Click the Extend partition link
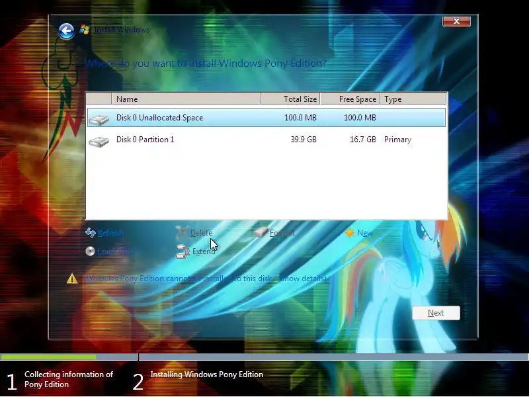The height and width of the screenshot is (397, 529). click(x=204, y=251)
